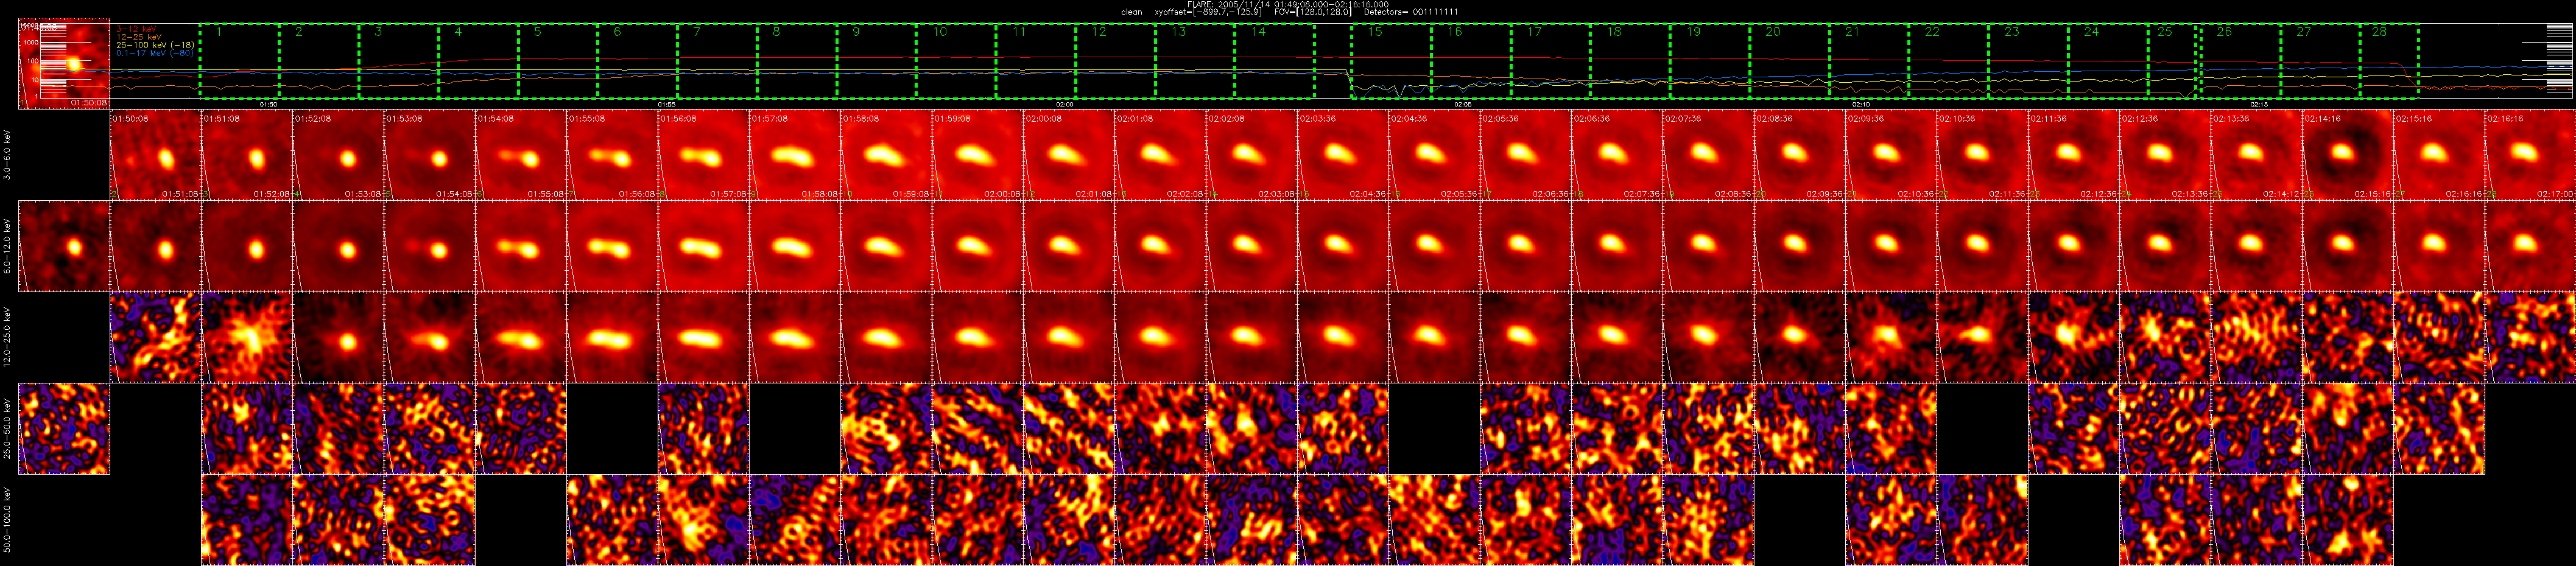Select interval 21 box in the light curve
The image size is (2576, 566).
point(1869,61)
